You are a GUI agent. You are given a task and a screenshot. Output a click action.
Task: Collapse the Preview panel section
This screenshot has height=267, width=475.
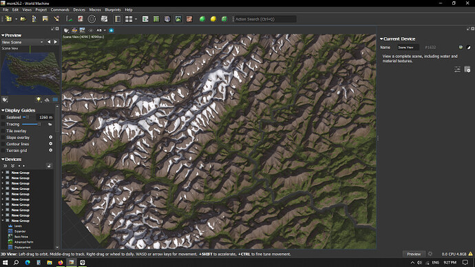3,35
